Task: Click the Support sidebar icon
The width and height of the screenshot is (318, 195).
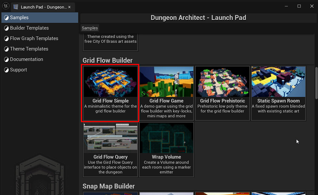Action: [x=7, y=70]
